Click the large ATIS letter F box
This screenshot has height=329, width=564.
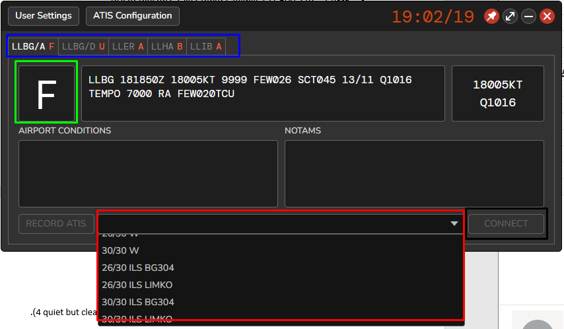46,92
